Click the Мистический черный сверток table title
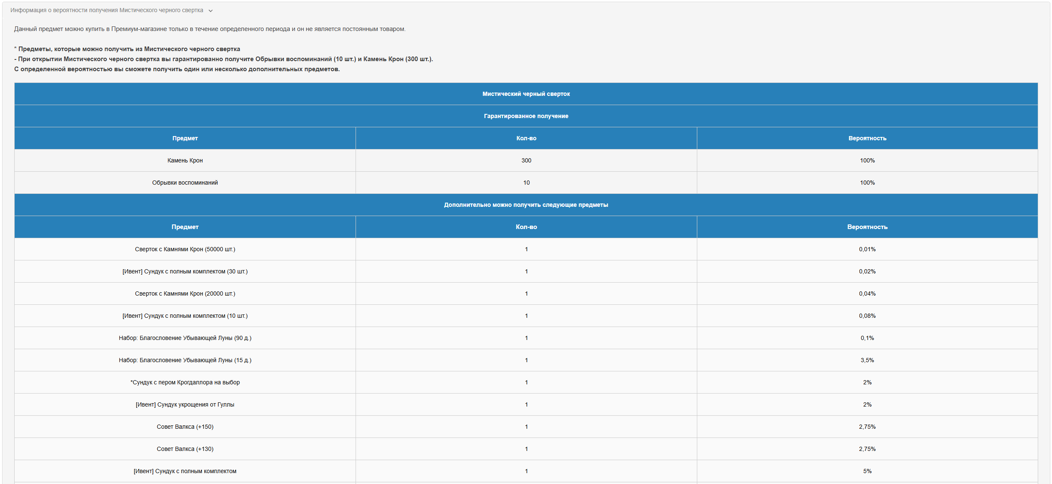The width and height of the screenshot is (1052, 484). coord(526,94)
